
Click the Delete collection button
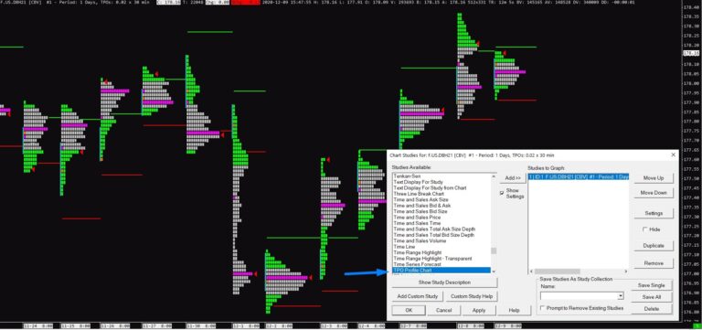652,309
